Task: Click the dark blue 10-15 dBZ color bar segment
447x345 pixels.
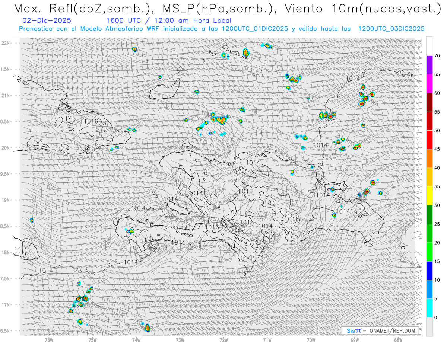Action: (x=429, y=271)
